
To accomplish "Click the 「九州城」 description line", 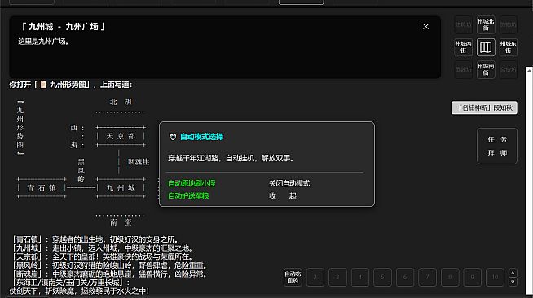I will pyautogui.click(x=103, y=248).
